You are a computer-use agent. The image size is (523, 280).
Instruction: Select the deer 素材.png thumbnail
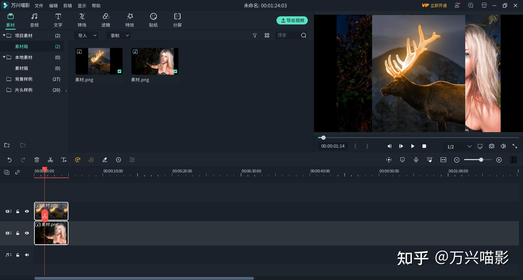point(99,61)
